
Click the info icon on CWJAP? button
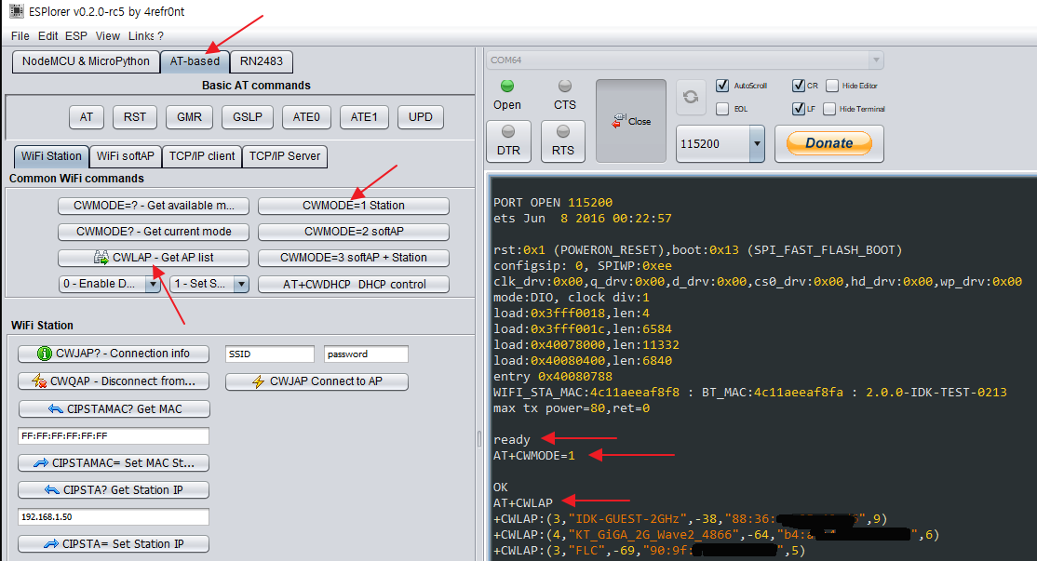pos(45,354)
